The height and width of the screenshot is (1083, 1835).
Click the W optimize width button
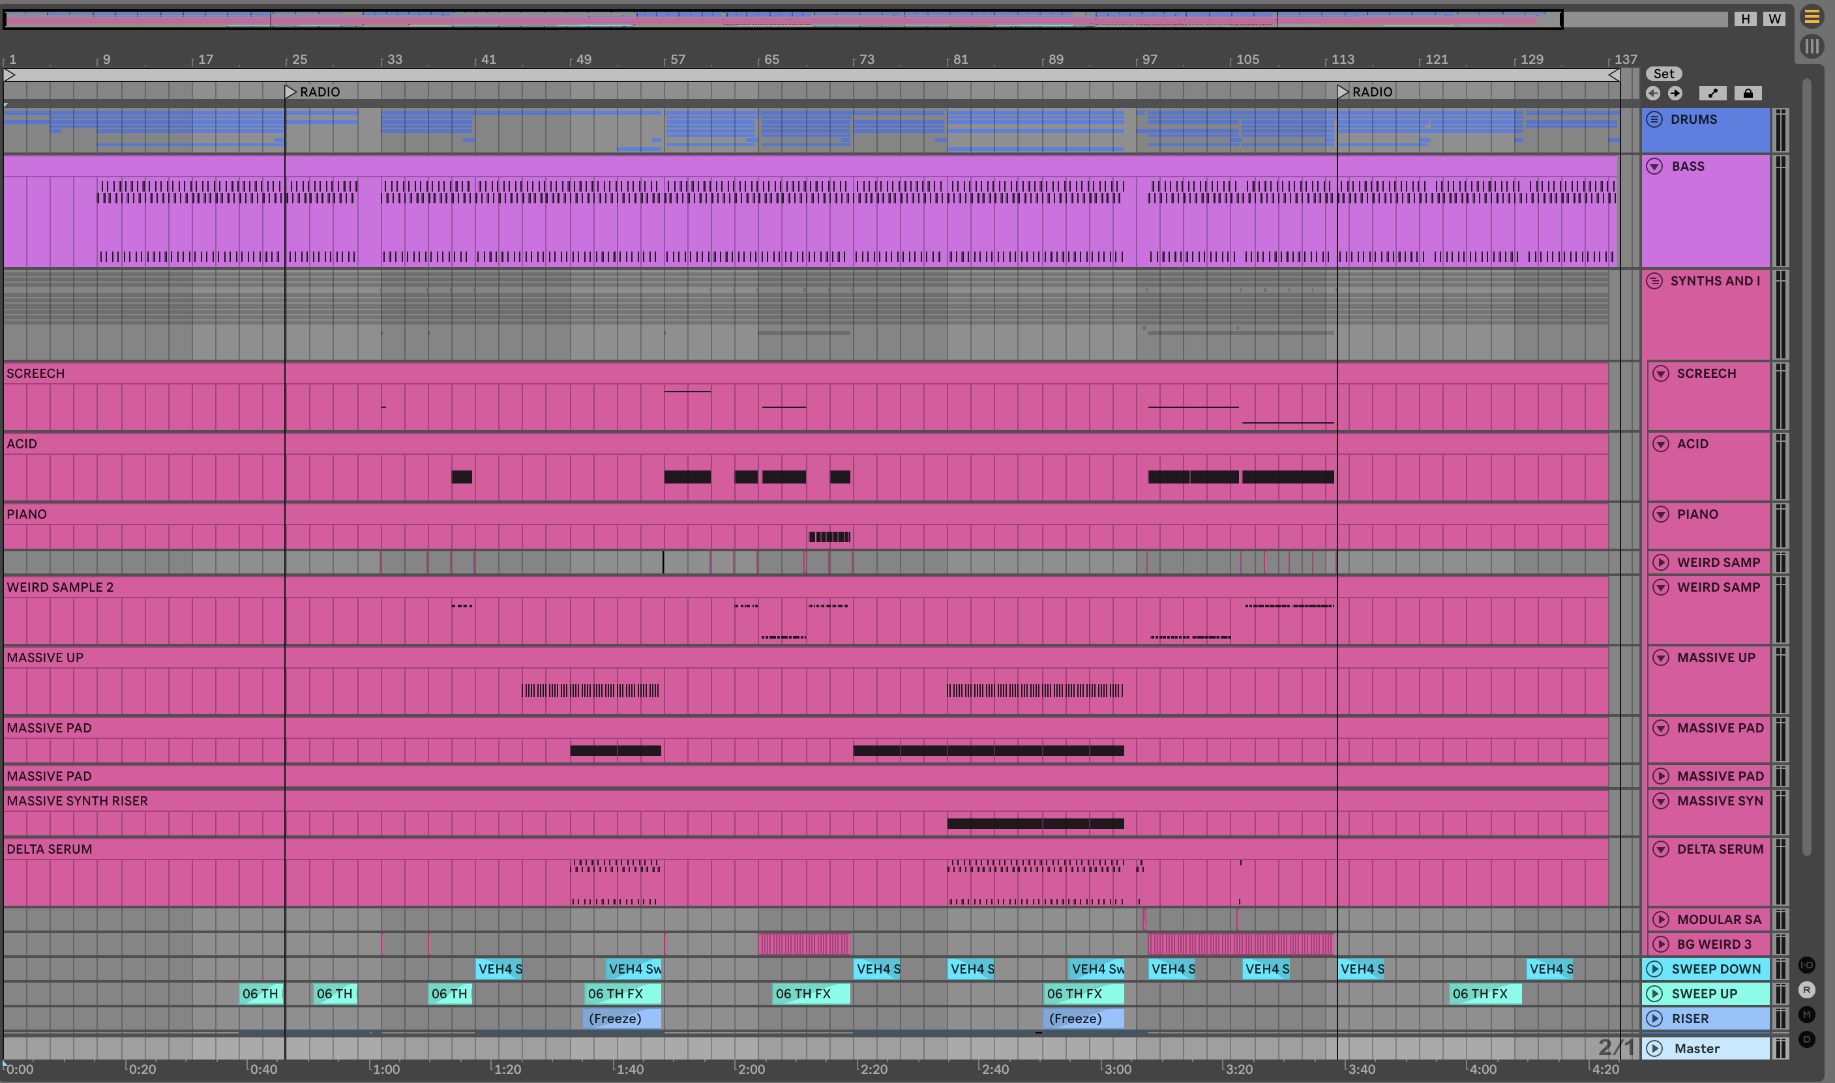pos(1774,19)
